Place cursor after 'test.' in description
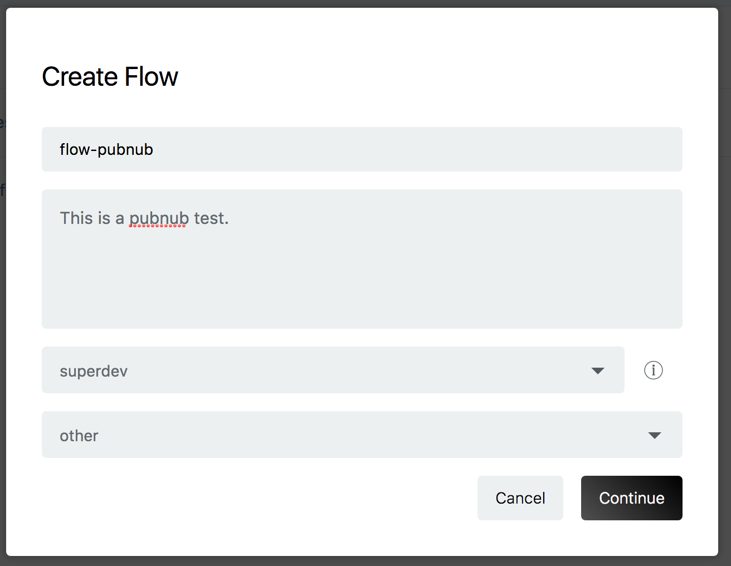This screenshot has width=731, height=566. (x=230, y=218)
